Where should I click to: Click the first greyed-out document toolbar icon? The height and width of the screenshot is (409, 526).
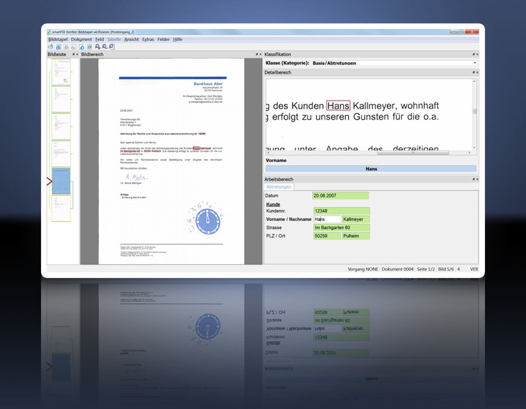pos(66,47)
